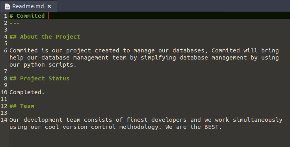Click line number 1 in the gutter
Image resolution: width=290 pixels, height=147 pixels.
(6, 16)
